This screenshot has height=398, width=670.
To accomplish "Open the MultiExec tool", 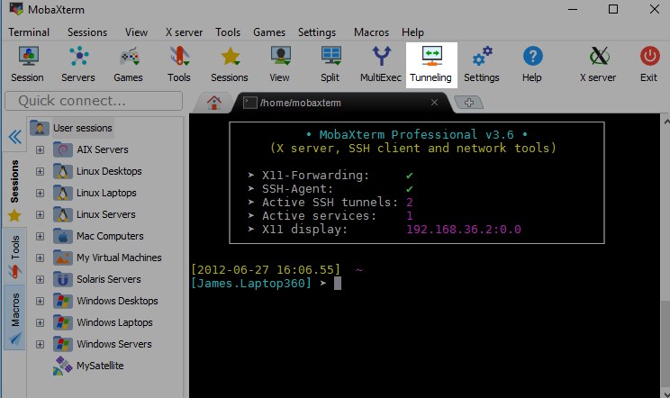I will coord(381,63).
